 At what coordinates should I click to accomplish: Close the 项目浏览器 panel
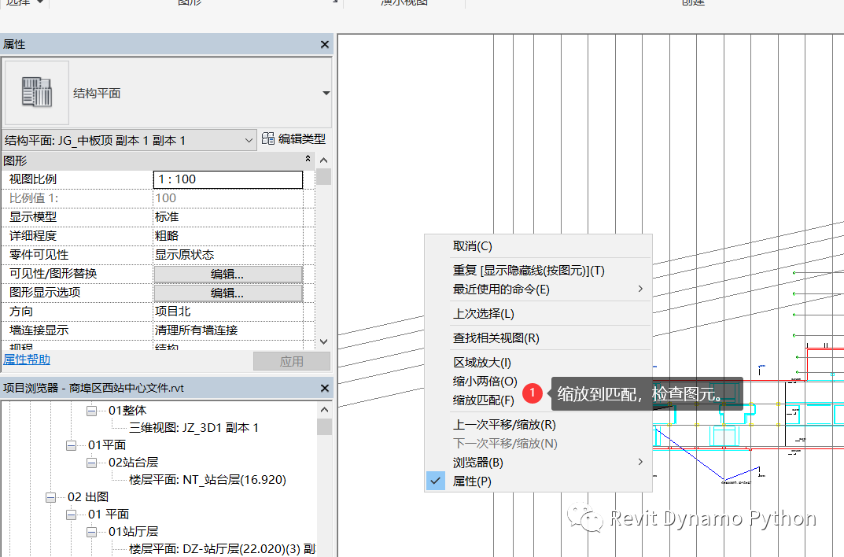tap(325, 388)
